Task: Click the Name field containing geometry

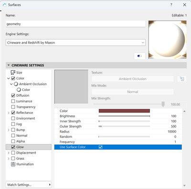Action: coord(75,24)
